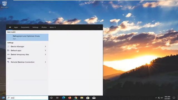The height and width of the screenshot is (100, 178).
Task: Click the network icon in system tray
Action: [x=159, y=98]
